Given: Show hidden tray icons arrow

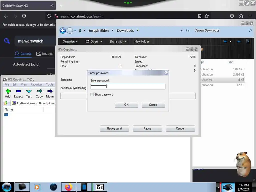Looking at the screenshot, I should (218, 187).
